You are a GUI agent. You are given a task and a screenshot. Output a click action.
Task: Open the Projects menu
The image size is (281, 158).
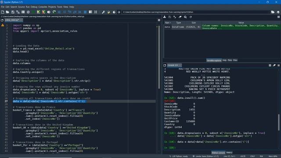52,7
